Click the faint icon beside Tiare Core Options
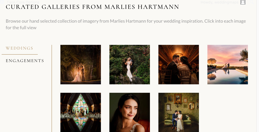Viewport: 259px width, 132px height. 2,2
